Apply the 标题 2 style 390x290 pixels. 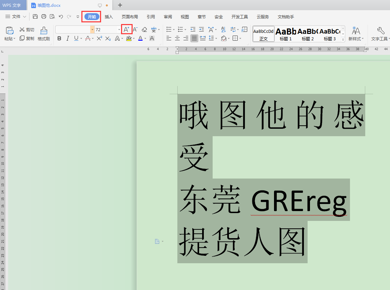pos(308,34)
